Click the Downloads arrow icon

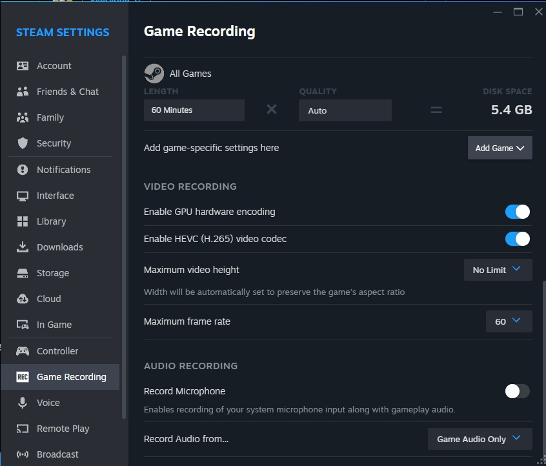point(23,247)
